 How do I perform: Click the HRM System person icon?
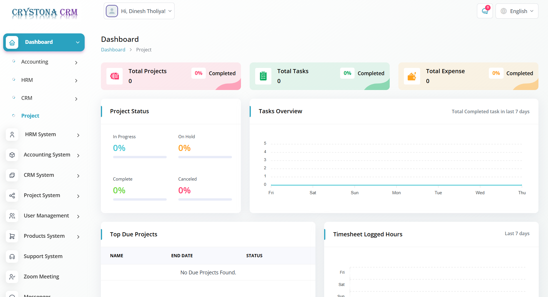tap(12, 135)
